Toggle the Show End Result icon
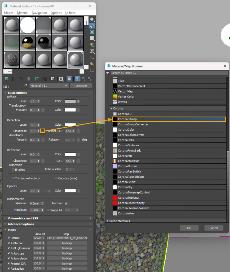 [78, 79]
